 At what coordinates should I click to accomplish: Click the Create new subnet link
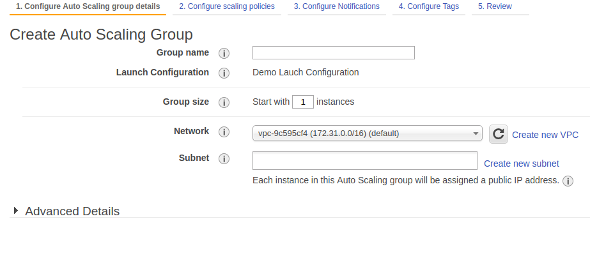[521, 164]
